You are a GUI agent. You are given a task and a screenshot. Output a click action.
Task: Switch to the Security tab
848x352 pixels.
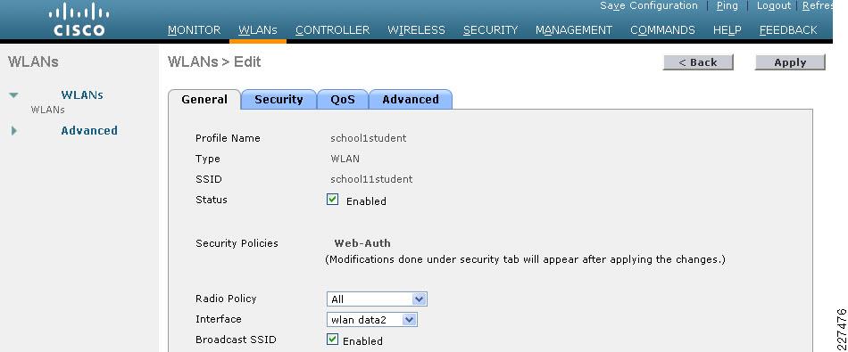click(279, 100)
